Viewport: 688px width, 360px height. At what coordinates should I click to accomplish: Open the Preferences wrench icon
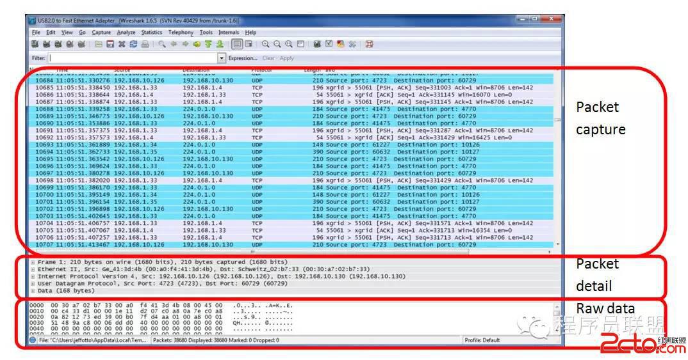[x=352, y=44]
